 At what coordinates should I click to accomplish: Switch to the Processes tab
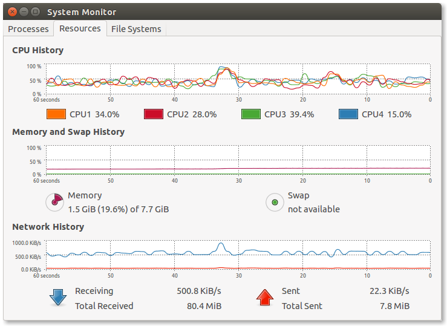click(28, 29)
